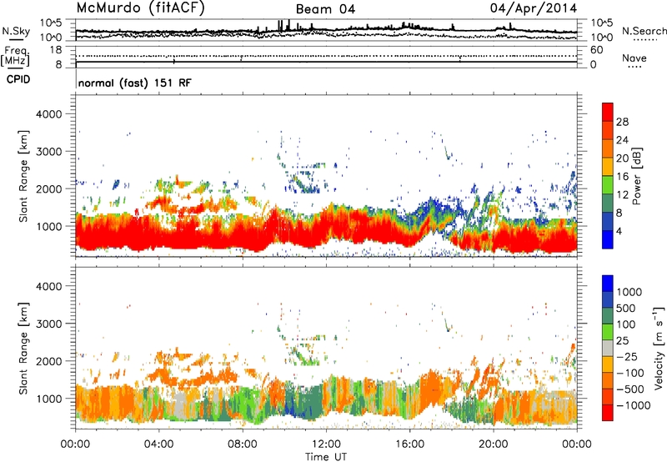Select the grey Velocity segment between 25 and -25
The image size is (667, 462).
pyautogui.click(x=608, y=348)
